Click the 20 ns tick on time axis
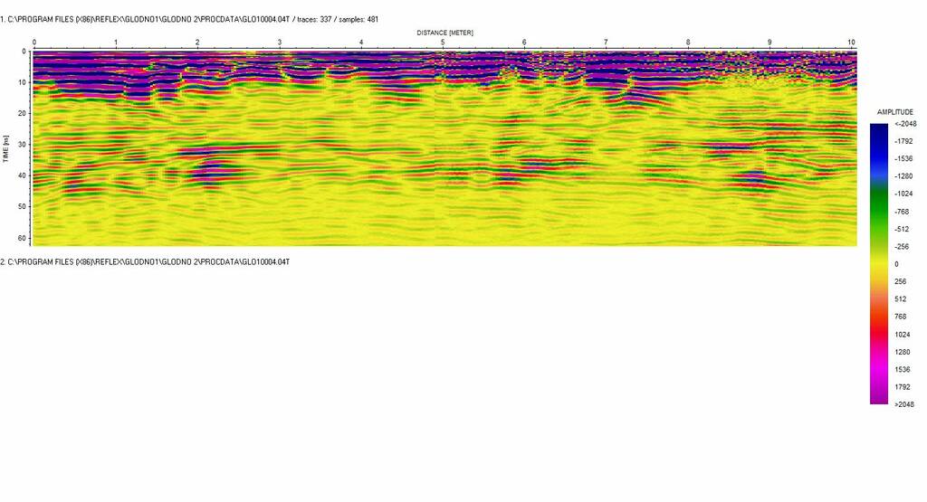This screenshot has height=502, width=927. click(x=23, y=113)
